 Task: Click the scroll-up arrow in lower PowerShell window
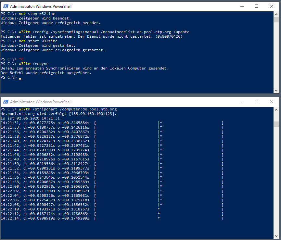coord(276,110)
